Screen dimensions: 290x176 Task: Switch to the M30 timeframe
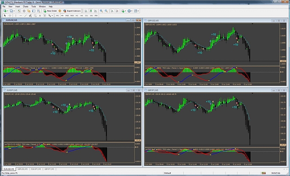[72, 15]
